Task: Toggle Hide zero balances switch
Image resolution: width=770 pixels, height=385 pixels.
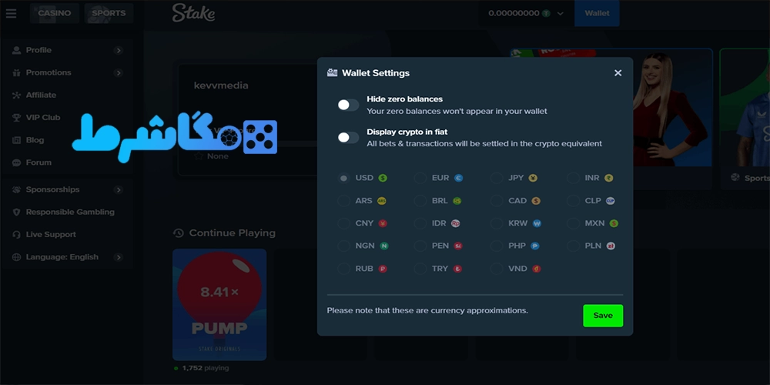Action: [x=348, y=105]
